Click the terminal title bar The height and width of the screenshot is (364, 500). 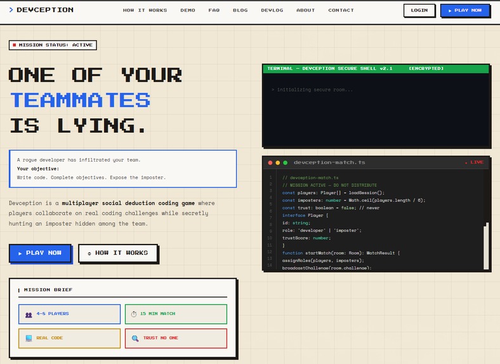coord(376,69)
